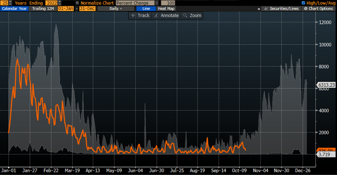Click the Jan-27 x-axis date label

point(30,170)
